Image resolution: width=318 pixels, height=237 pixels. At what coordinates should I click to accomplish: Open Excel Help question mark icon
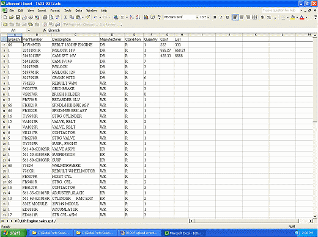click(152, 18)
